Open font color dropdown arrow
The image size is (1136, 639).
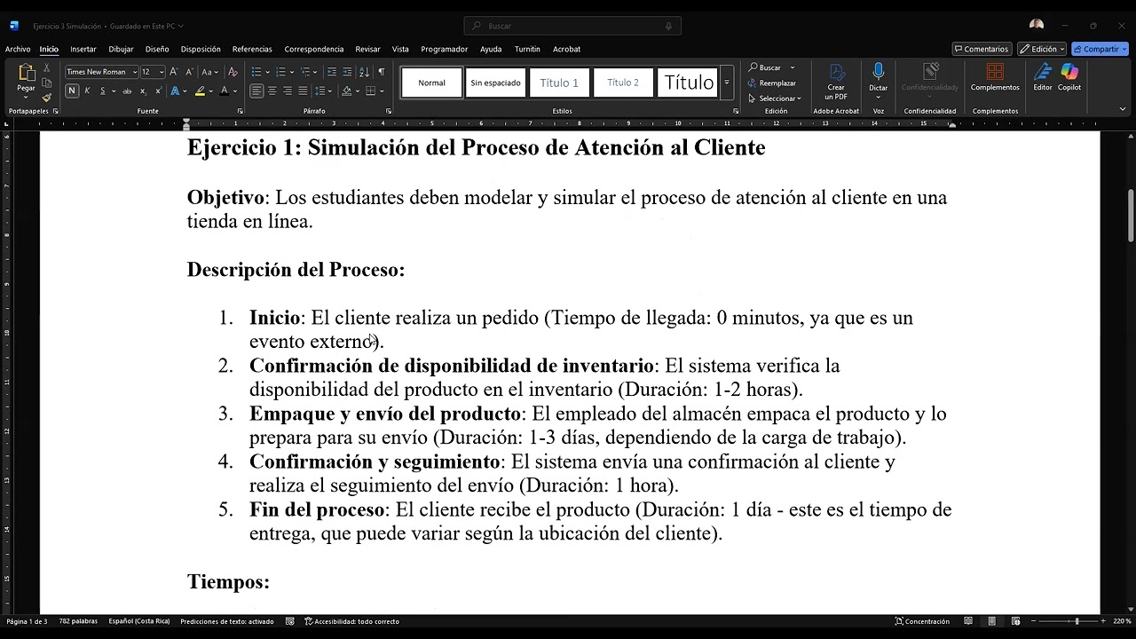(234, 91)
